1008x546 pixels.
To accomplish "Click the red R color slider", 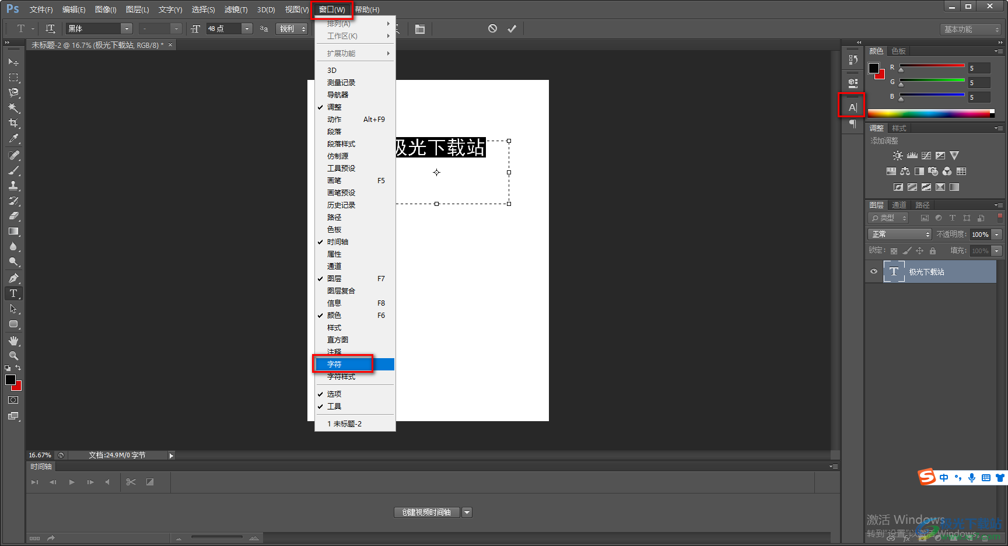I will (932, 65).
